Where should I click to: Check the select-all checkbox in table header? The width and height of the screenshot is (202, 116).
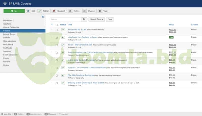[x=57, y=25]
